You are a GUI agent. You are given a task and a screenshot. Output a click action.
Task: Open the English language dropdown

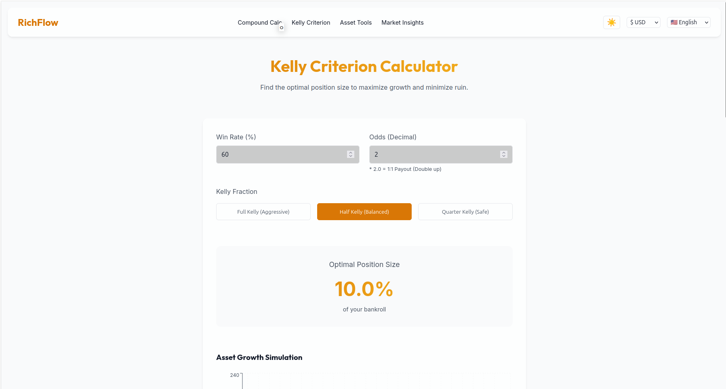[688, 22]
